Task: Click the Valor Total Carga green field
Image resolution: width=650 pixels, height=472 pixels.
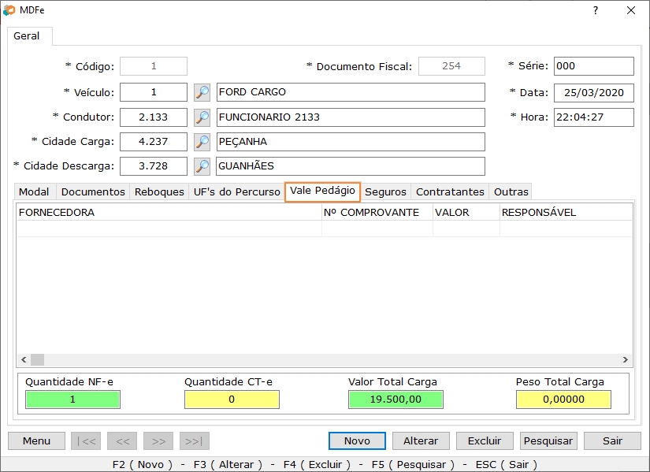Action: (x=396, y=400)
